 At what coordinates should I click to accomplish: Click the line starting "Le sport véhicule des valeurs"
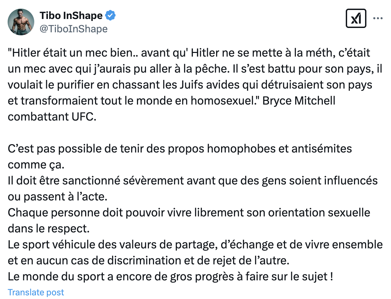[195, 244]
